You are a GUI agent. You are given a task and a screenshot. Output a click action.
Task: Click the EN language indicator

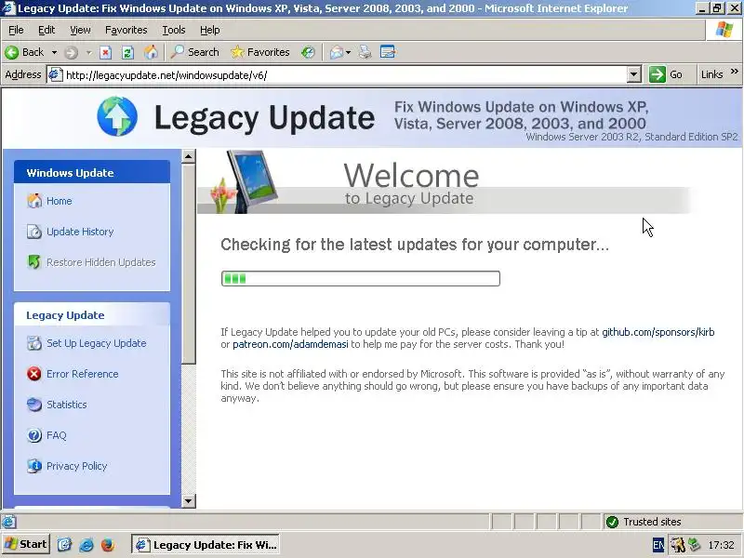[658, 545]
